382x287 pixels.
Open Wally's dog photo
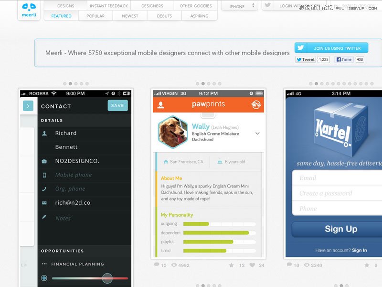(x=173, y=132)
